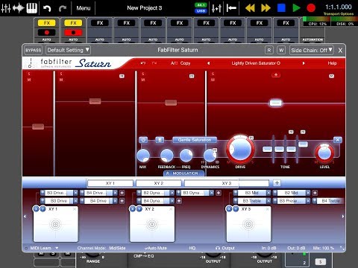The image size is (358, 268).
Task: Add a new band with plus icon
Action: (276, 74)
